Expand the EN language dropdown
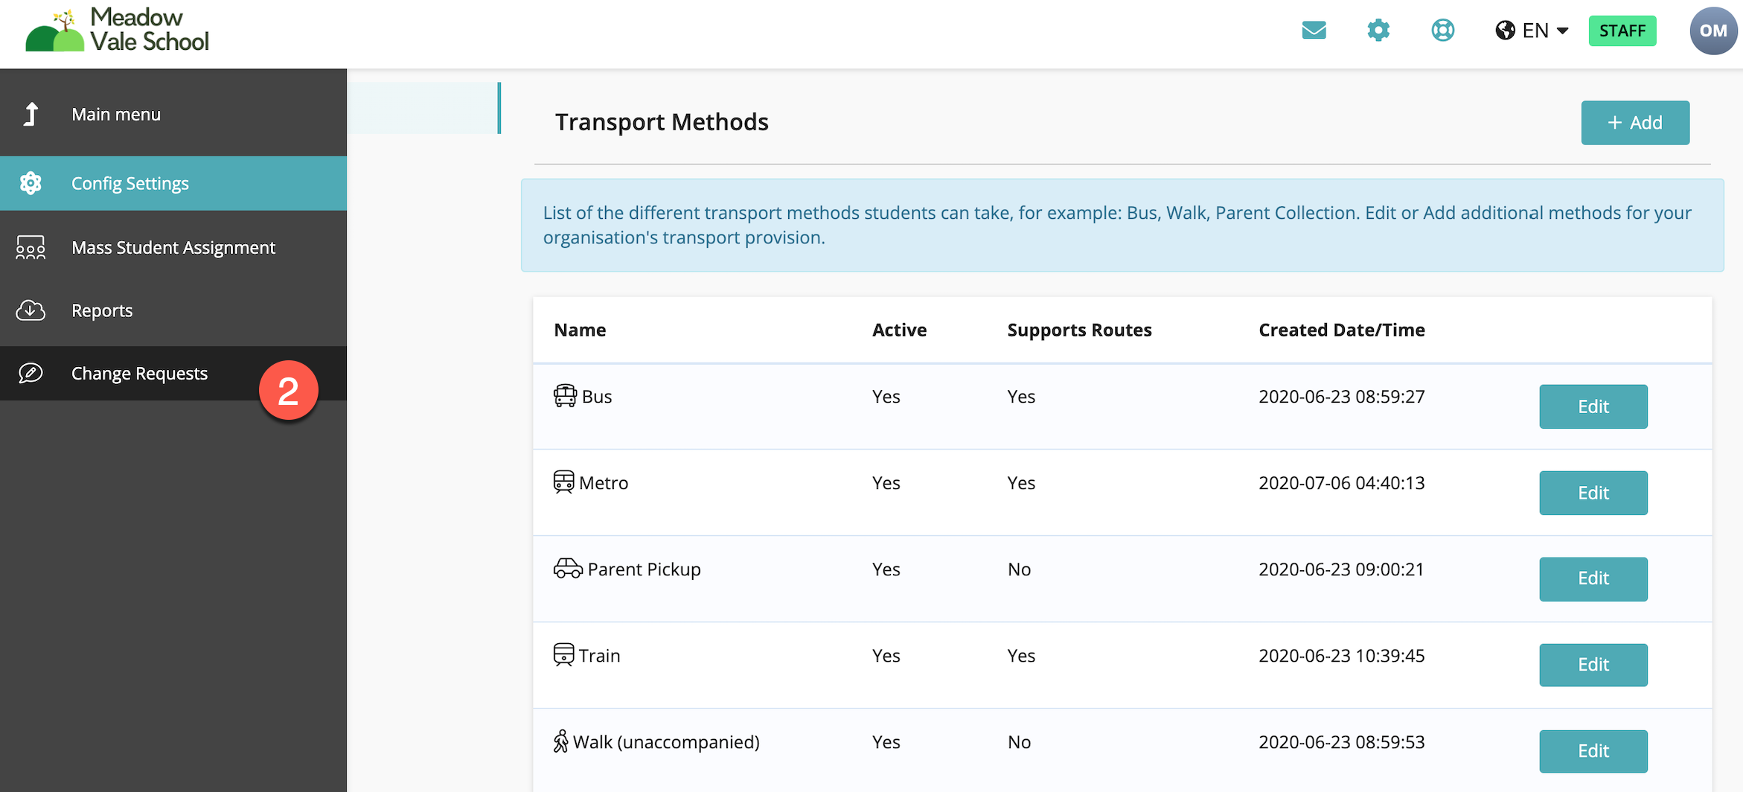 tap(1532, 31)
